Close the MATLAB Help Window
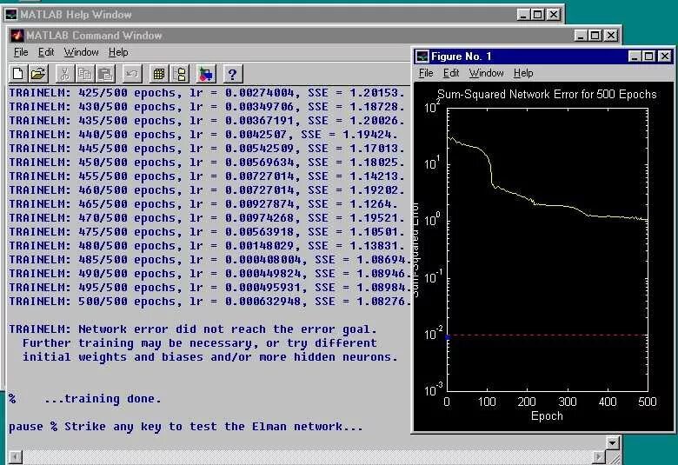Viewport: 678px width, 465px height. (x=553, y=15)
